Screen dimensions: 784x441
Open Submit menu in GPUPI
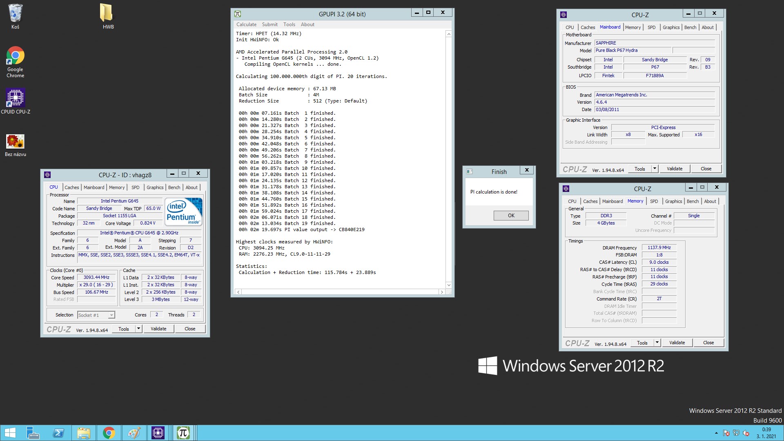269,24
